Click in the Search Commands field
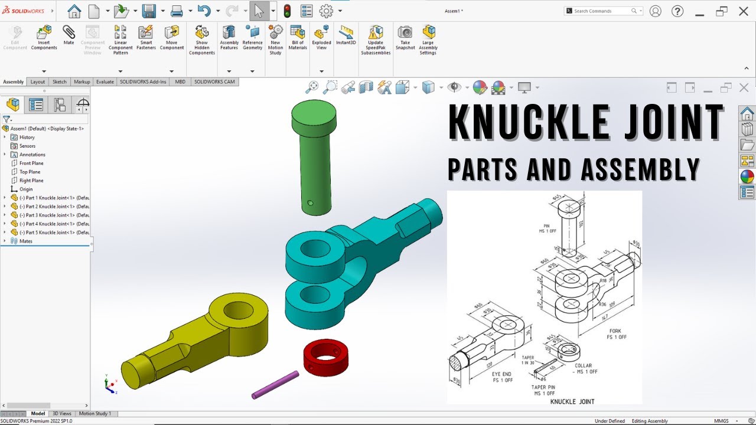756x425 pixels. pos(604,11)
